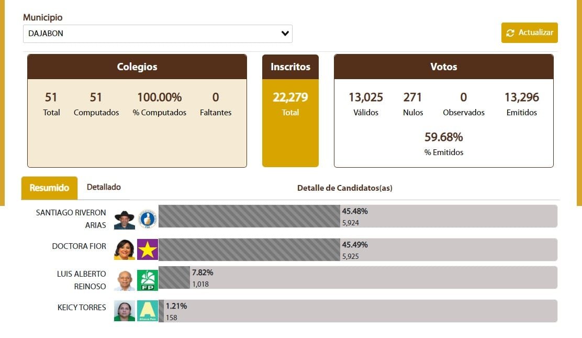Click Luis Alberto Reinoso candidate photo
The image size is (582, 338).
(125, 280)
